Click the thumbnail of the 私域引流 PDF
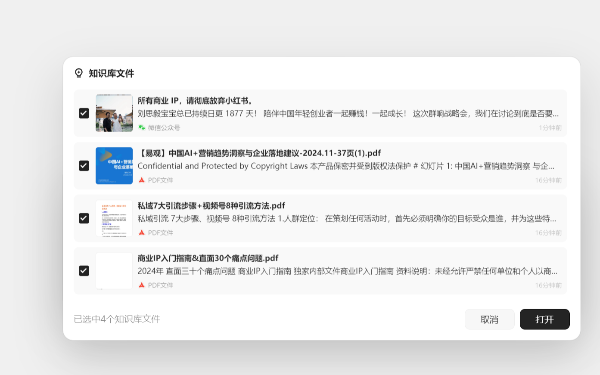600x375 pixels. 114,218
